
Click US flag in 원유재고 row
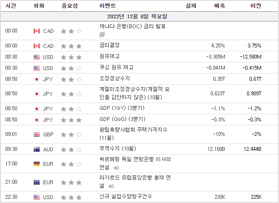pyautogui.click(x=37, y=57)
